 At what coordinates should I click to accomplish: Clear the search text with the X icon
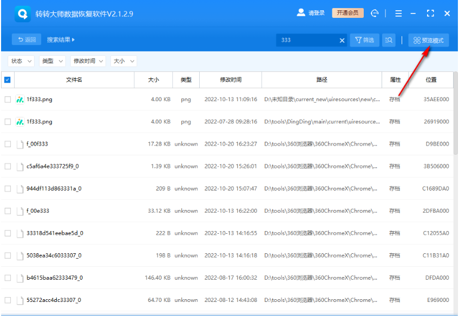(x=342, y=40)
